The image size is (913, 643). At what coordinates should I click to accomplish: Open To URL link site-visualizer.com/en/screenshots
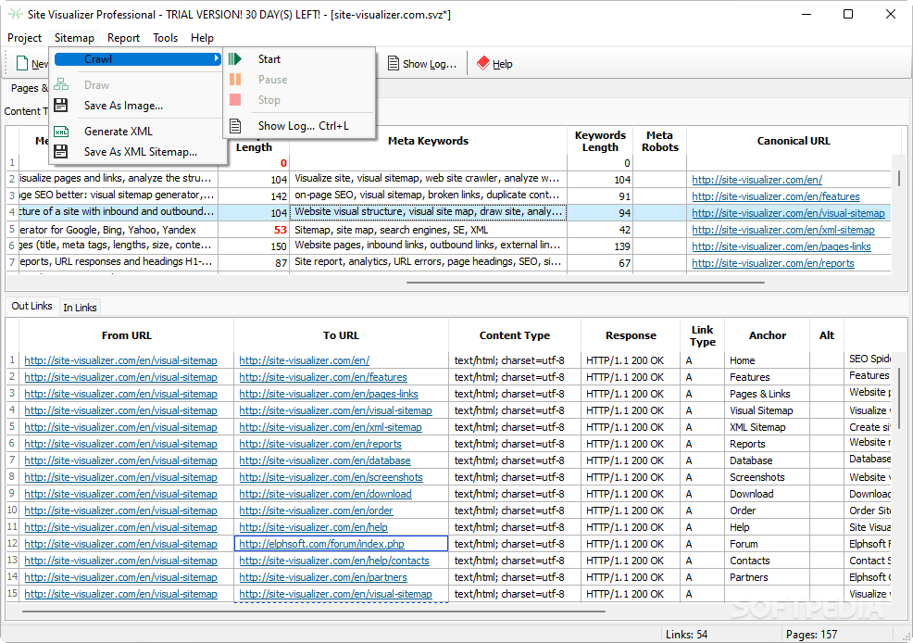[331, 477]
